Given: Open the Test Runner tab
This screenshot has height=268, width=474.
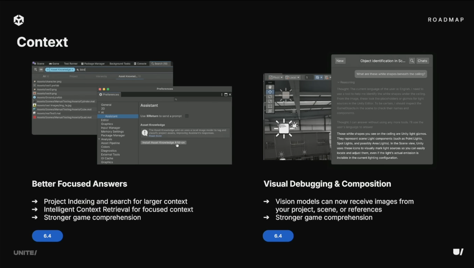Looking at the screenshot, I should [70, 64].
